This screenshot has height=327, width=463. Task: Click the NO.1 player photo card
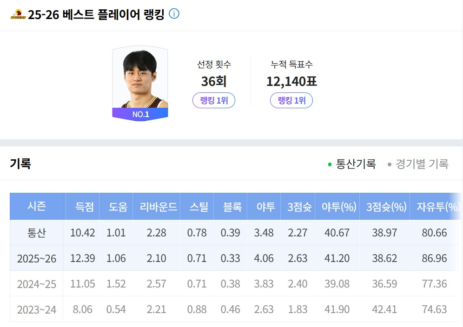[140, 83]
